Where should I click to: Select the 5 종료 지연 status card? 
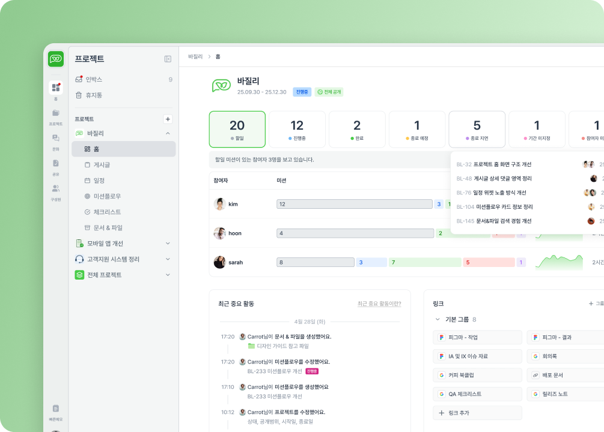(477, 129)
